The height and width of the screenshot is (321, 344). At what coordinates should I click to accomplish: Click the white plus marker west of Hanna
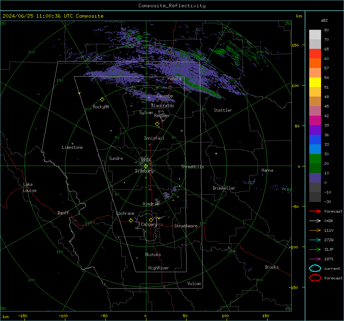tap(216, 153)
